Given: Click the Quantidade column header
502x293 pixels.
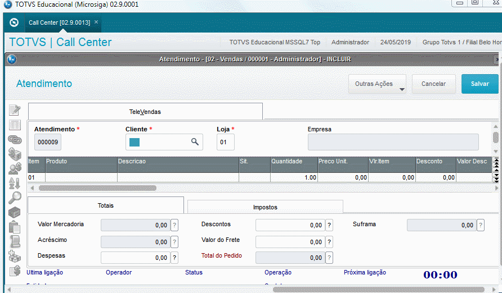Looking at the screenshot, I should [294, 164].
